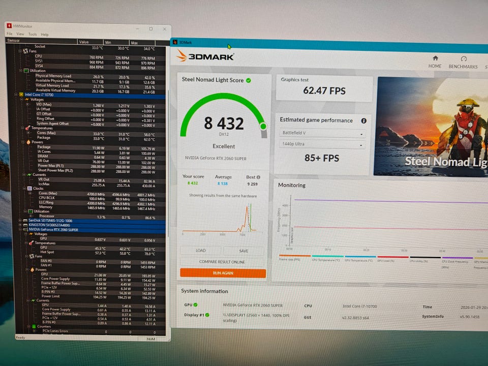Click COMPARE RESULT ONLINE button
The width and height of the screenshot is (488, 366).
point(222,262)
